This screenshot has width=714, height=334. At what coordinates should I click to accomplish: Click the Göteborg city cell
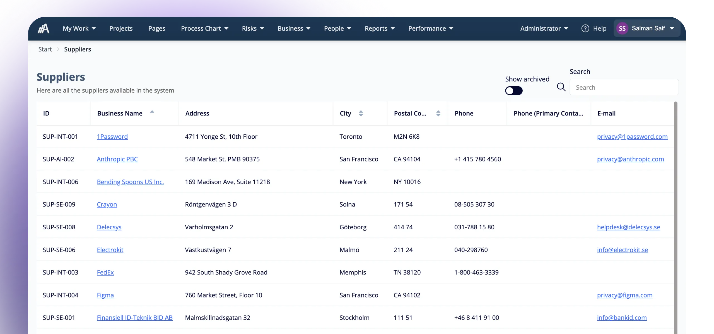[353, 227]
